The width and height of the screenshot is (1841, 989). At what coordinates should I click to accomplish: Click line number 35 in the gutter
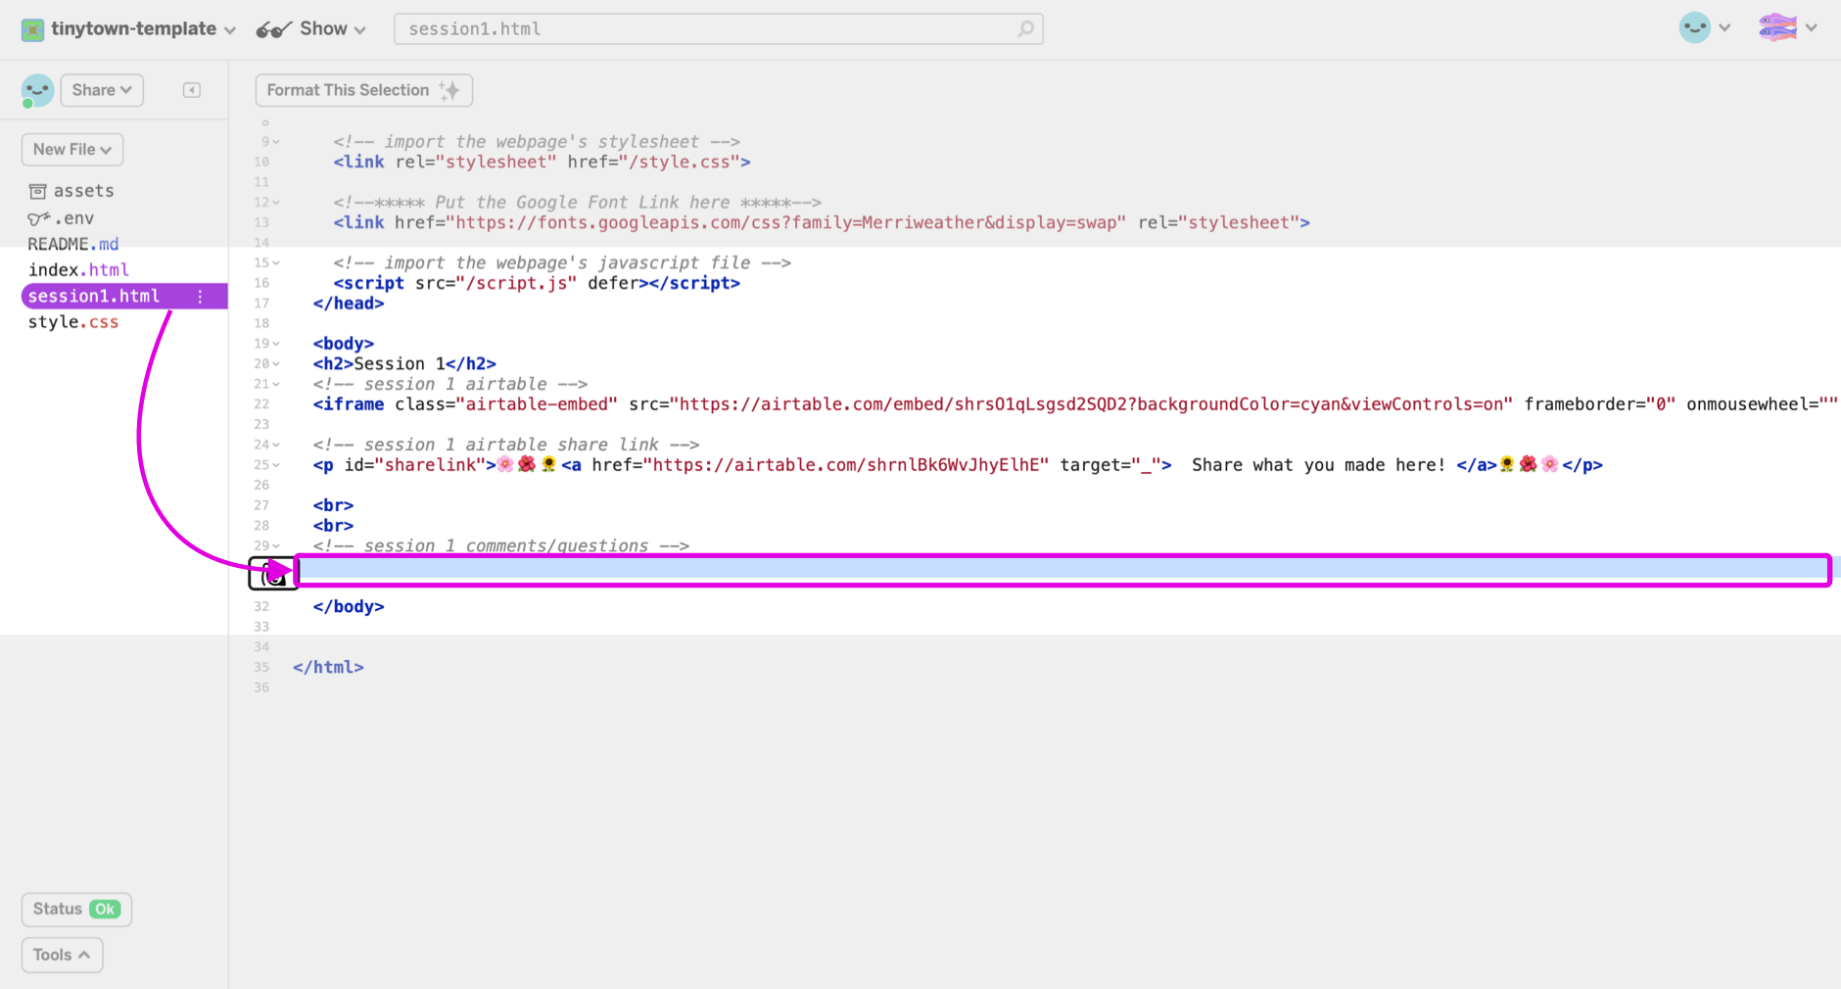[261, 668]
